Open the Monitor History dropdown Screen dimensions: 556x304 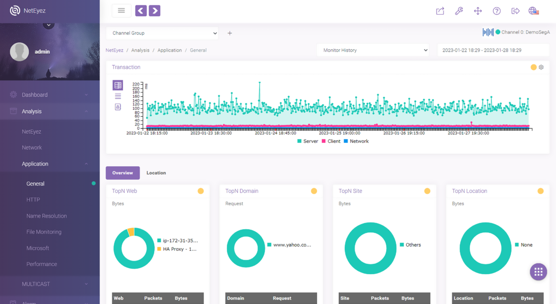point(372,50)
